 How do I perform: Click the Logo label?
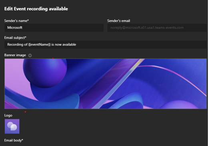[x=8, y=115]
